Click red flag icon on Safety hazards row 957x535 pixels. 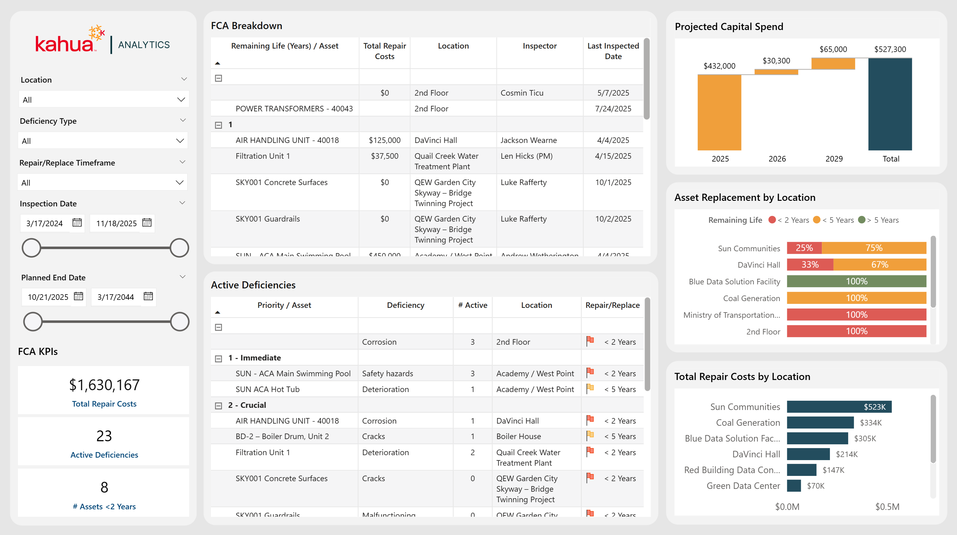[x=590, y=373]
